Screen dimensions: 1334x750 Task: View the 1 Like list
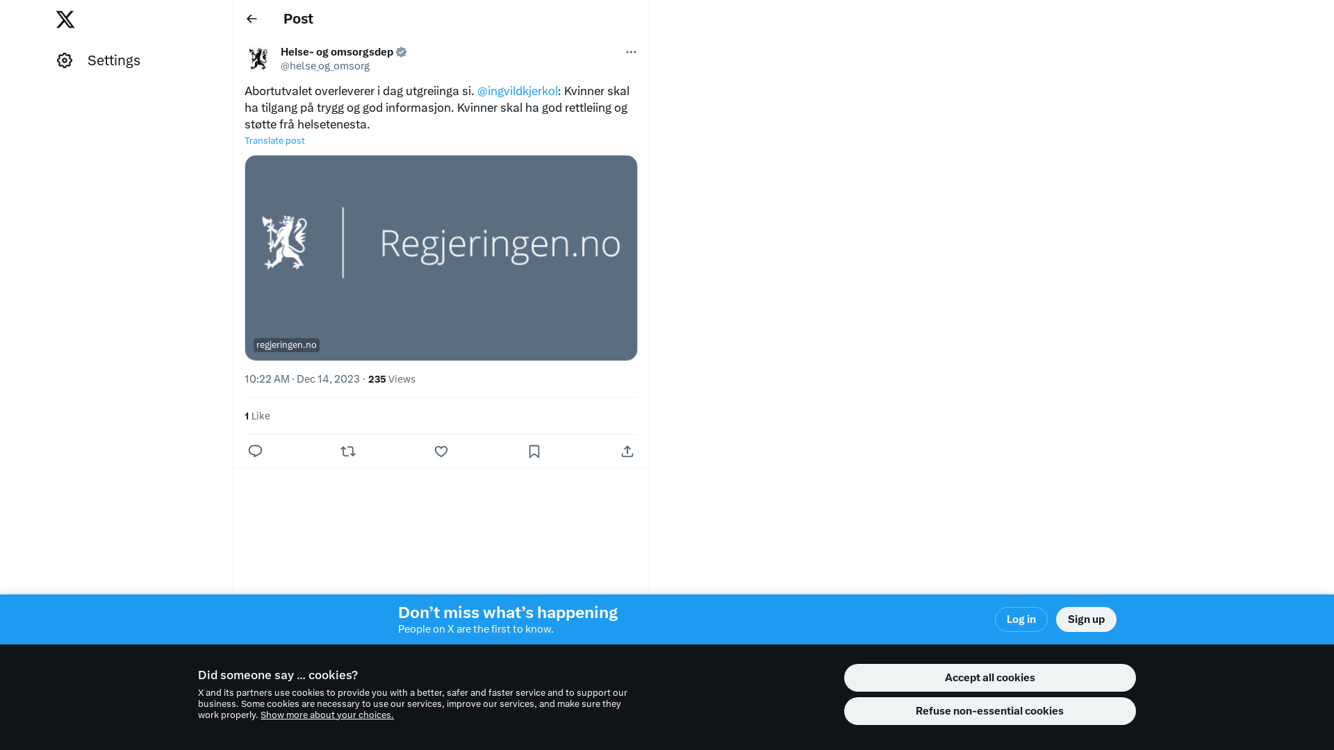tap(257, 416)
